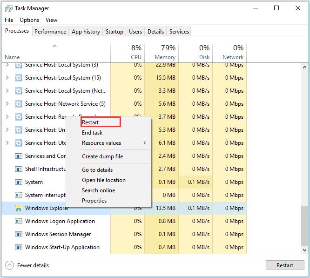Click the gear icon of Service Host: Local System (15)

19,78
